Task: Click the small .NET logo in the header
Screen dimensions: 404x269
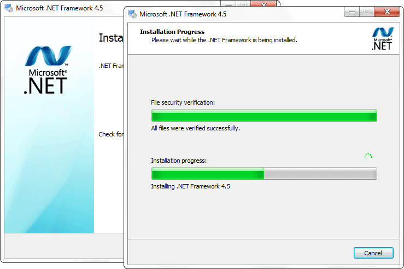Action: coord(381,39)
